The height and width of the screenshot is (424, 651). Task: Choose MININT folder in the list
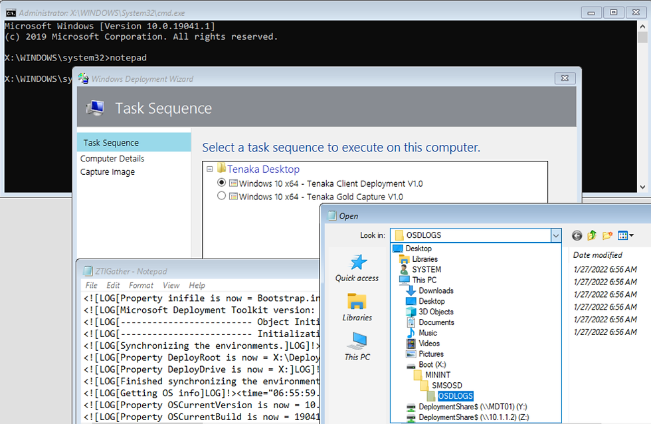[438, 375]
